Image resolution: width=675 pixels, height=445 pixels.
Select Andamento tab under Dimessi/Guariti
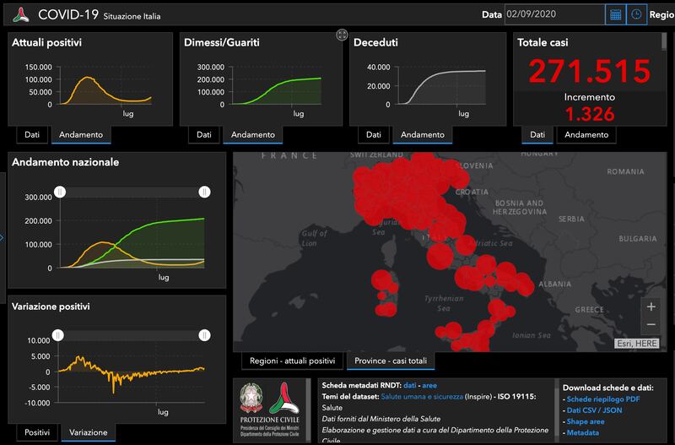coord(252,134)
